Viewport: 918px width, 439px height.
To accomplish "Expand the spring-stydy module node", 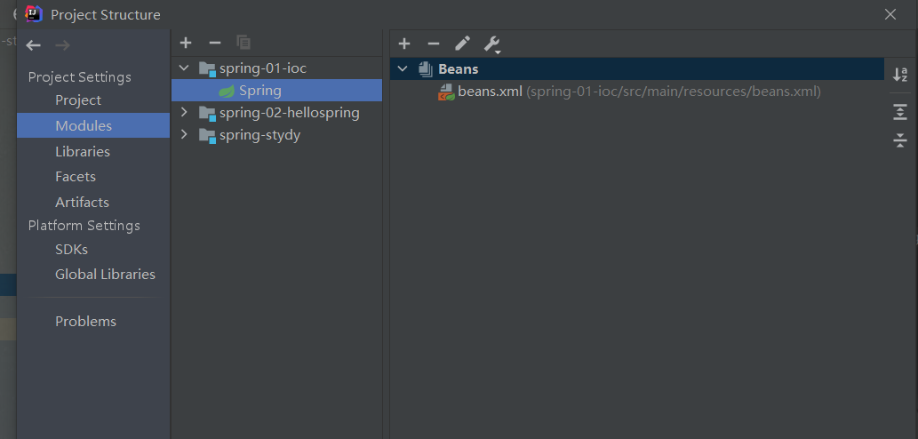I will click(x=184, y=134).
